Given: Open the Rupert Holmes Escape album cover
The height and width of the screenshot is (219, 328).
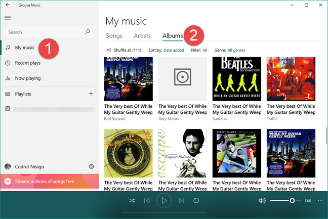Looking at the screenshot, I should [183, 153].
